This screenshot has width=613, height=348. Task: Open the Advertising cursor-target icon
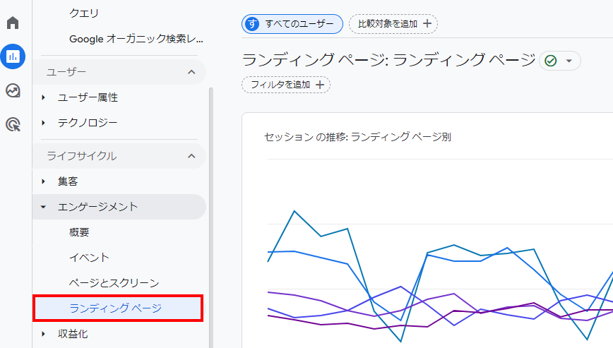[13, 125]
